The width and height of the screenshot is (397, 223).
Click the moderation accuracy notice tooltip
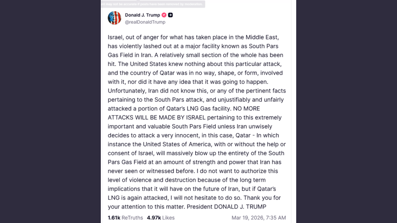(153, 4)
